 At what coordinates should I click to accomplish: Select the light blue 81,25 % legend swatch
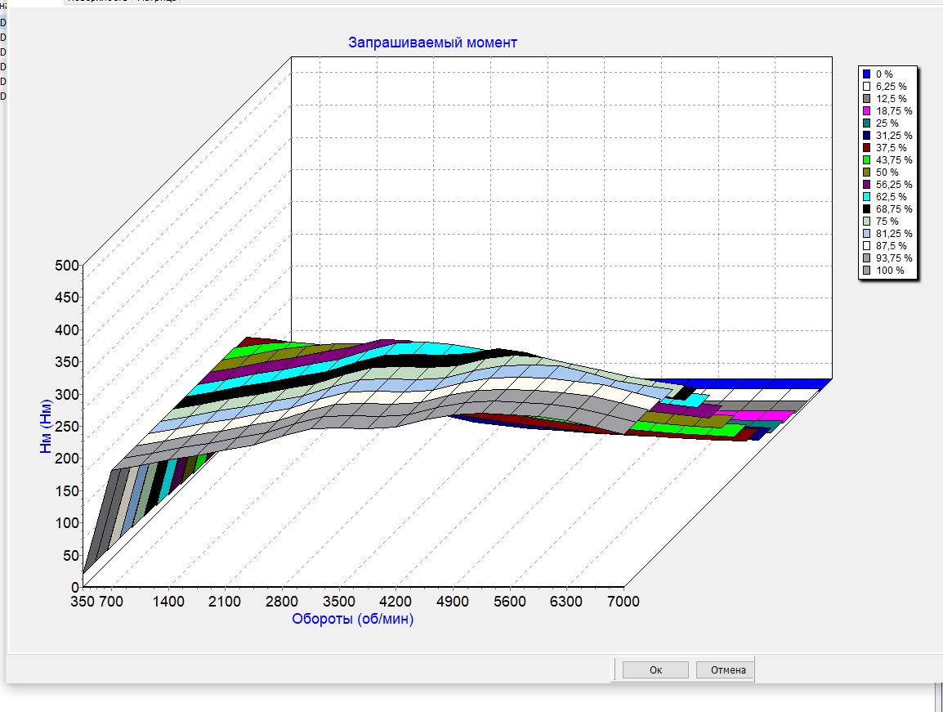pos(867,233)
